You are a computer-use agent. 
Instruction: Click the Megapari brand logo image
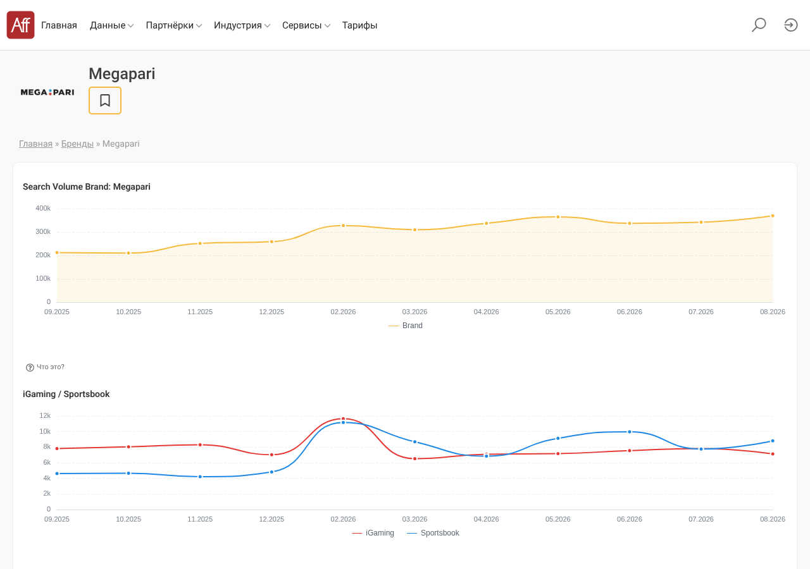click(47, 92)
